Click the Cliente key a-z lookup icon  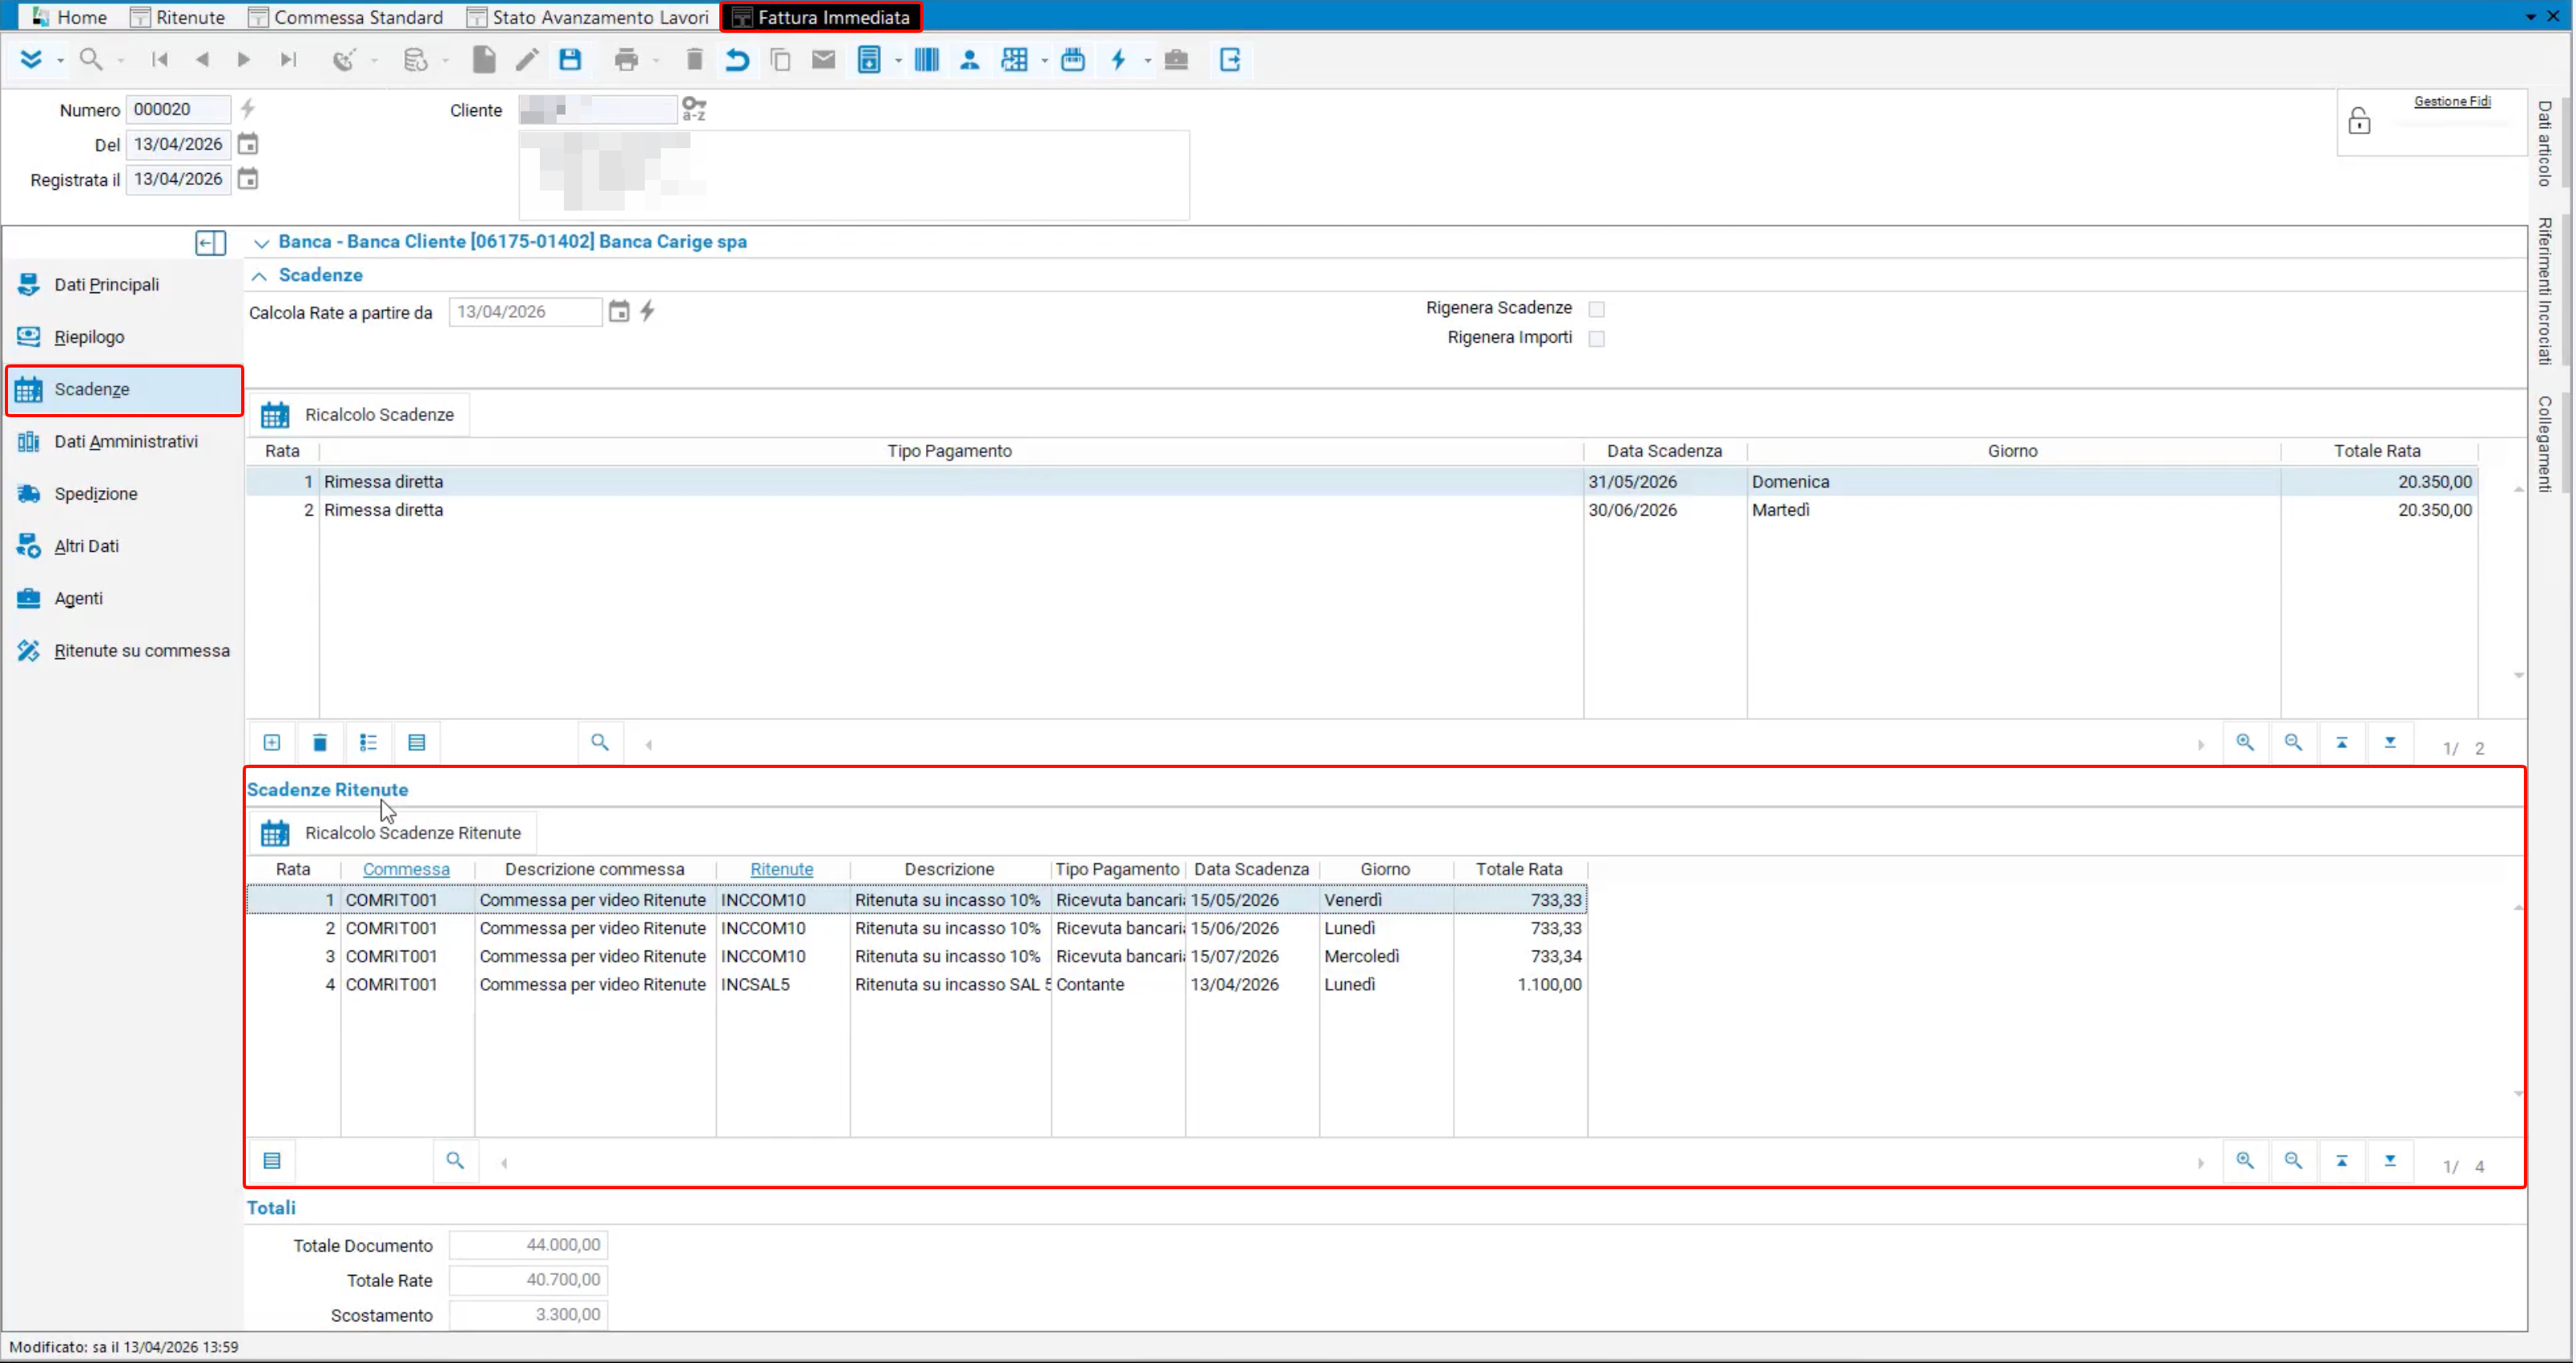pos(694,109)
